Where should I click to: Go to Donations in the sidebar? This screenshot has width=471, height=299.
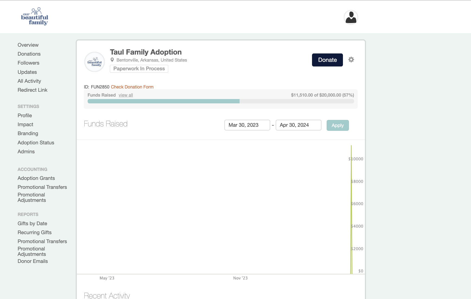pyautogui.click(x=29, y=54)
